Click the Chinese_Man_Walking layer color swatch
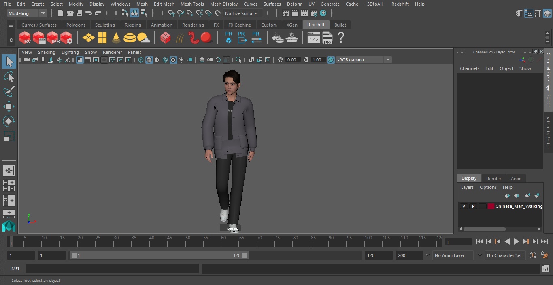 (x=491, y=206)
